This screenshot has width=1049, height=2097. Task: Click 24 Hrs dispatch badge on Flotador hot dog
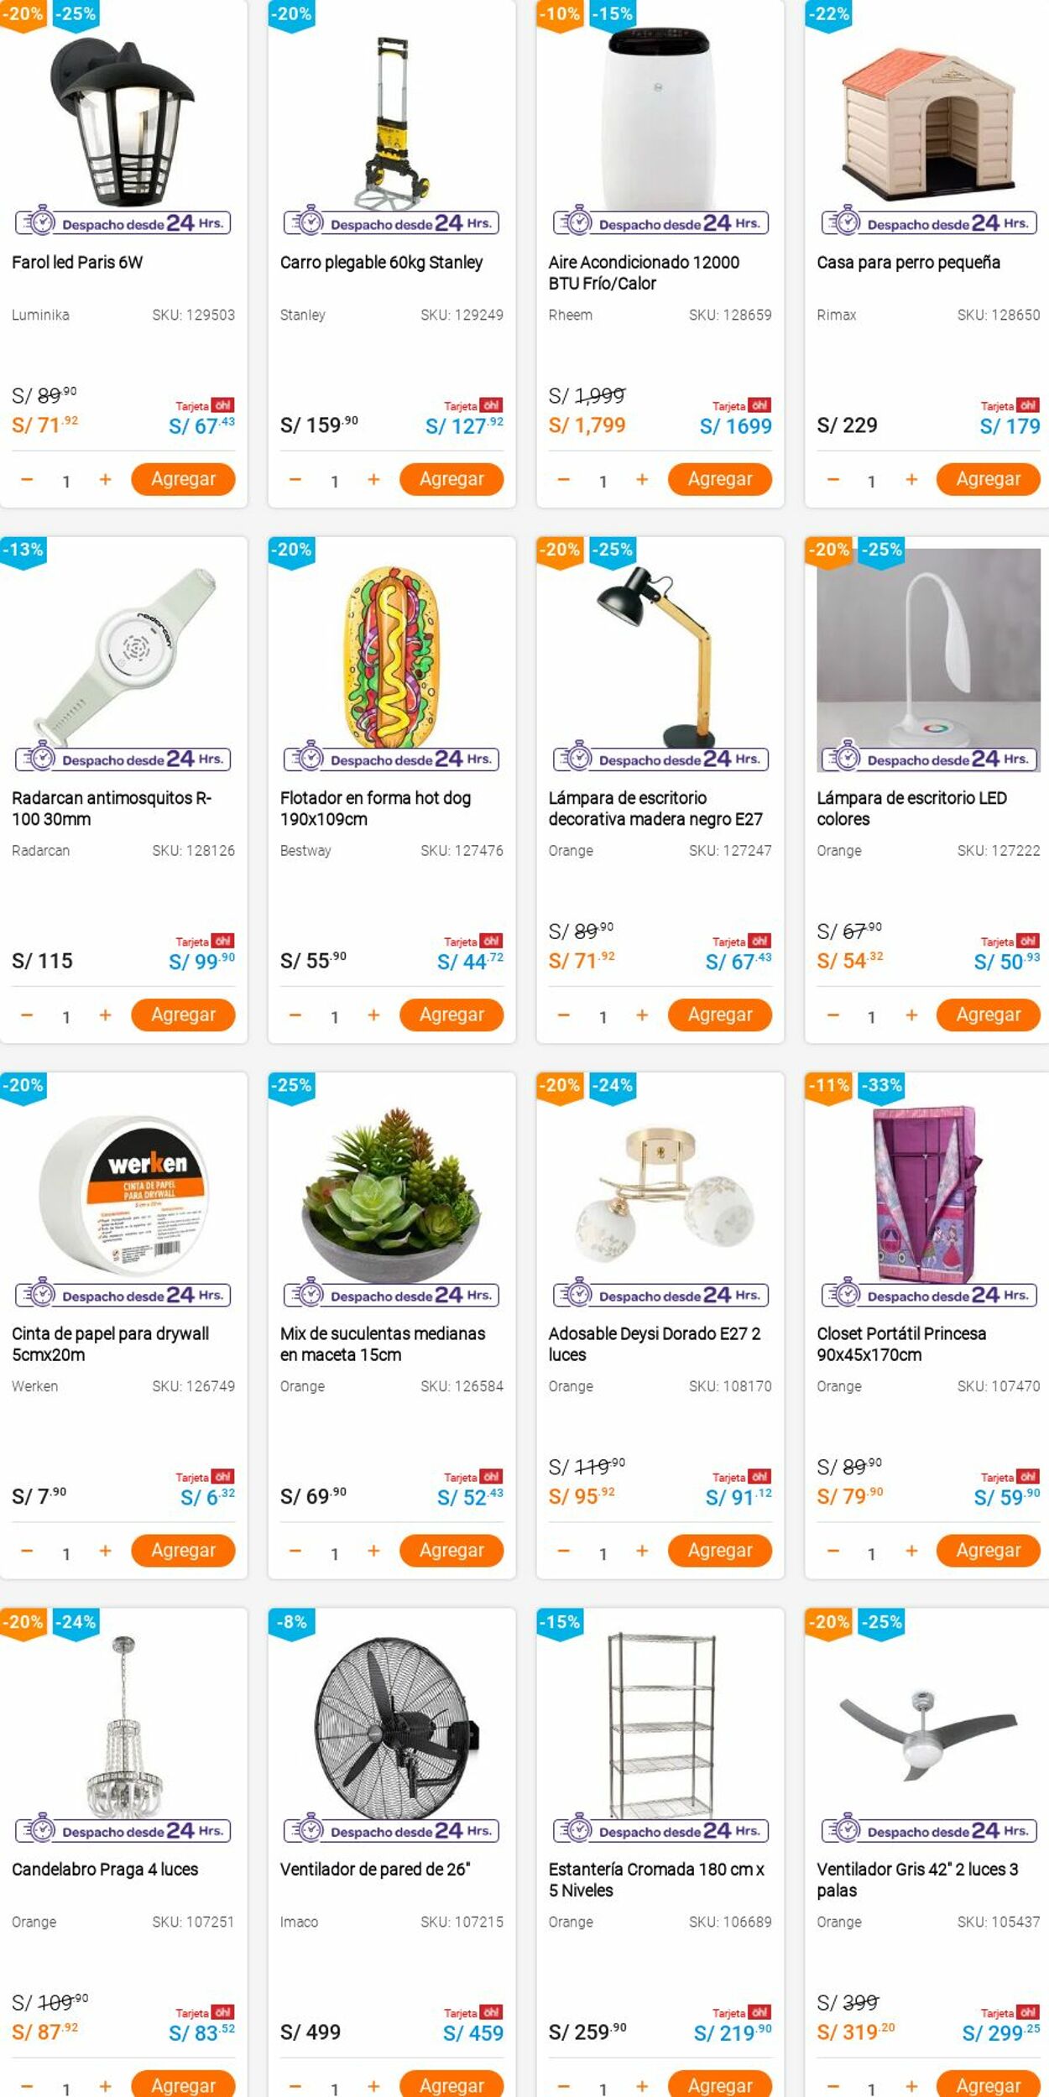[391, 759]
